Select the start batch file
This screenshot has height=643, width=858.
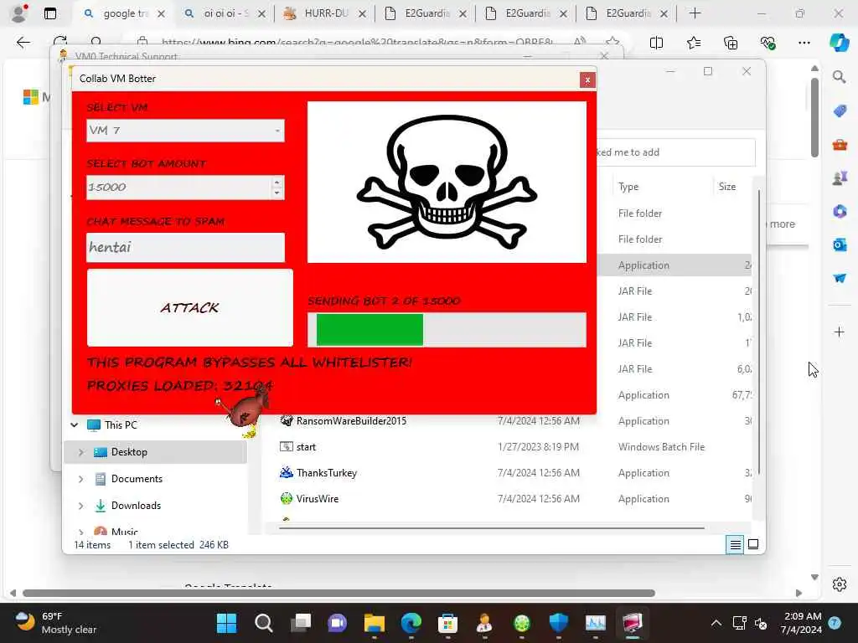(305, 447)
